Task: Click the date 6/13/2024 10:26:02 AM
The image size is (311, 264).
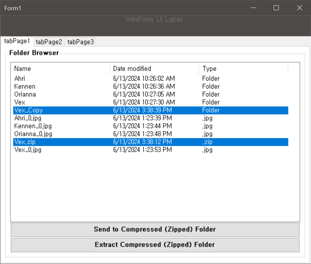Action: point(144,78)
